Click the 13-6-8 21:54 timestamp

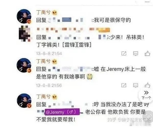49,53
